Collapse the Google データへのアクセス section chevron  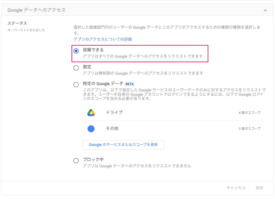(265, 10)
